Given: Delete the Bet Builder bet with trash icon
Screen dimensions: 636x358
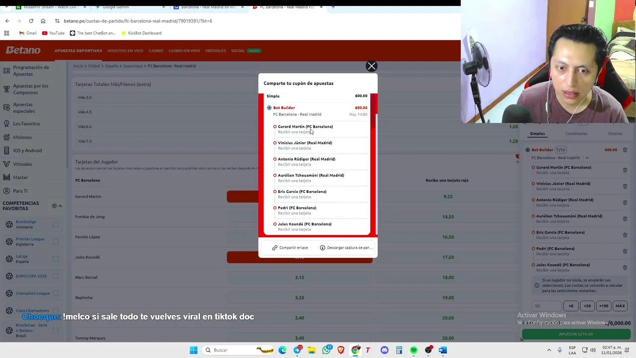Looking at the screenshot, I should [625, 150].
